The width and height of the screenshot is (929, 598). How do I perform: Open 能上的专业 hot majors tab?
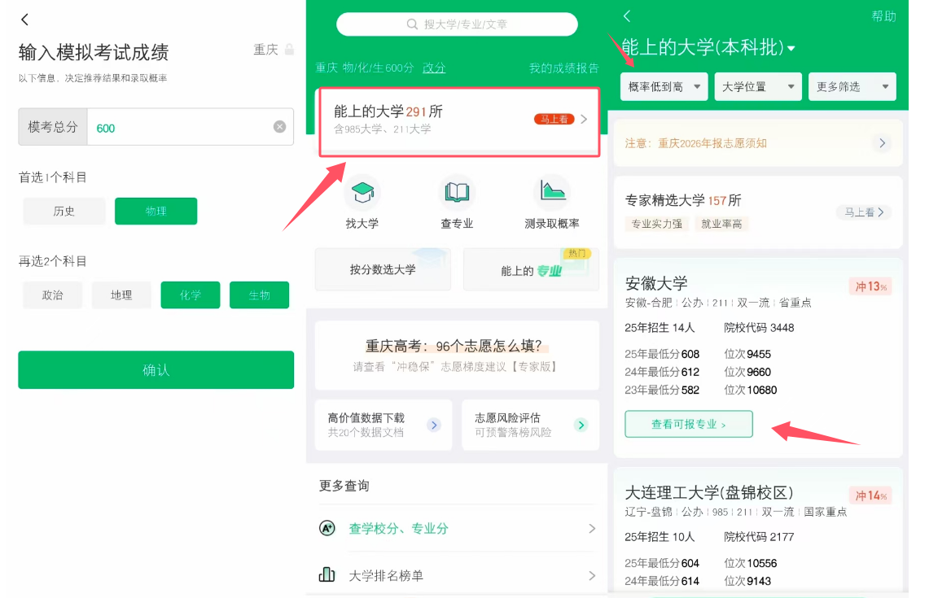530,269
